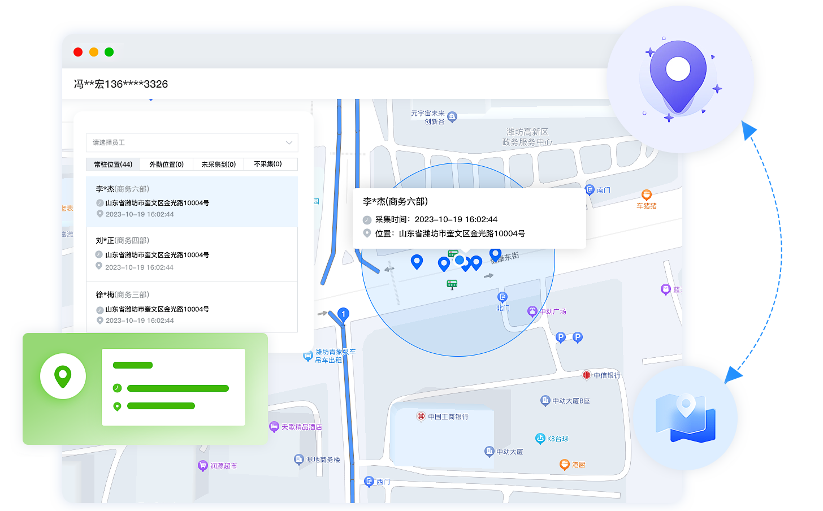This screenshot has width=823, height=511.
Task: Click the 中信银行 bank marker
Action: pyautogui.click(x=587, y=375)
